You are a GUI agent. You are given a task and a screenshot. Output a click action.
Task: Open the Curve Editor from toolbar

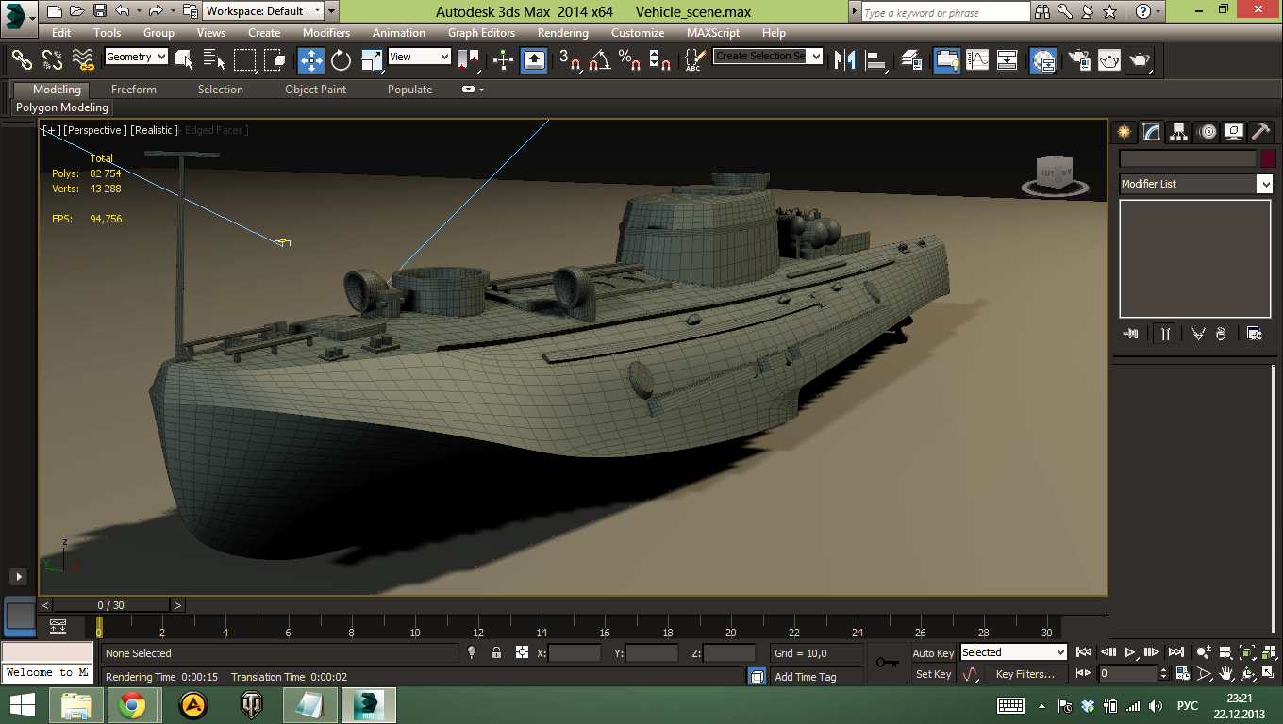click(976, 60)
